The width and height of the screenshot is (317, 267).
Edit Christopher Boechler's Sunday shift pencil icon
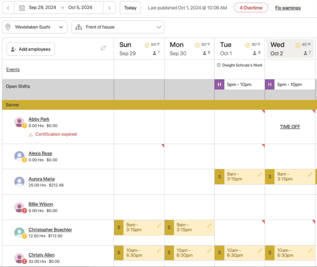[x=159, y=225]
